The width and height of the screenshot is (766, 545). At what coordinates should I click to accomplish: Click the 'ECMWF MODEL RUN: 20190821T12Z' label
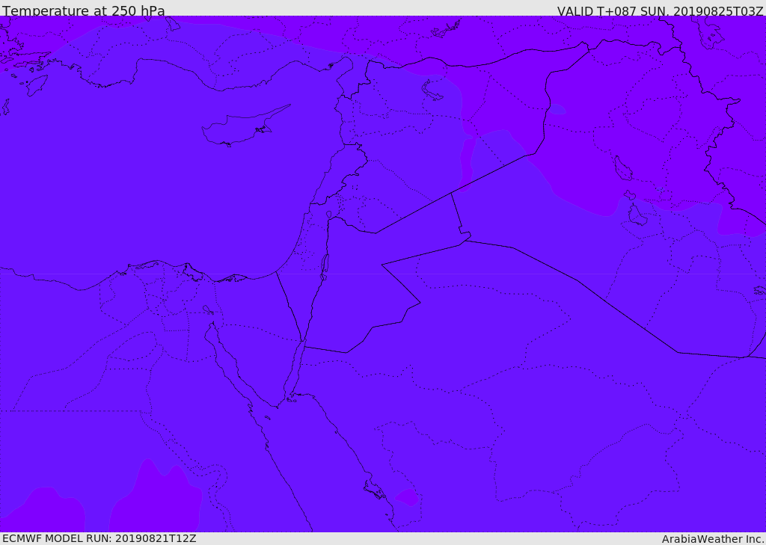[99, 538]
